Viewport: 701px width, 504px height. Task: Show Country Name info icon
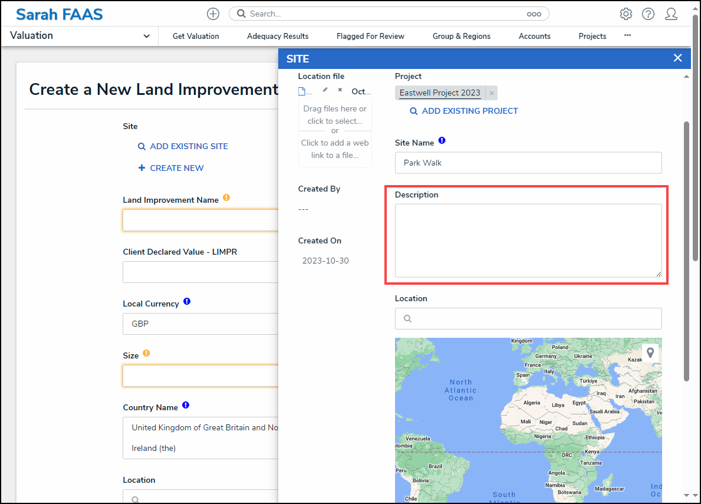tap(186, 405)
